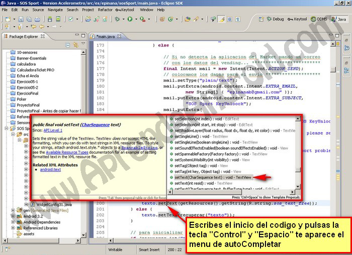Viewport: 352px width, 255px height.
Task: Follow the CharSequence link in Javadoc popup
Action: click(96, 124)
